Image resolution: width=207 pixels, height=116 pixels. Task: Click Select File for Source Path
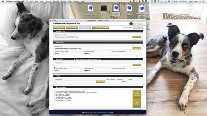(137, 48)
